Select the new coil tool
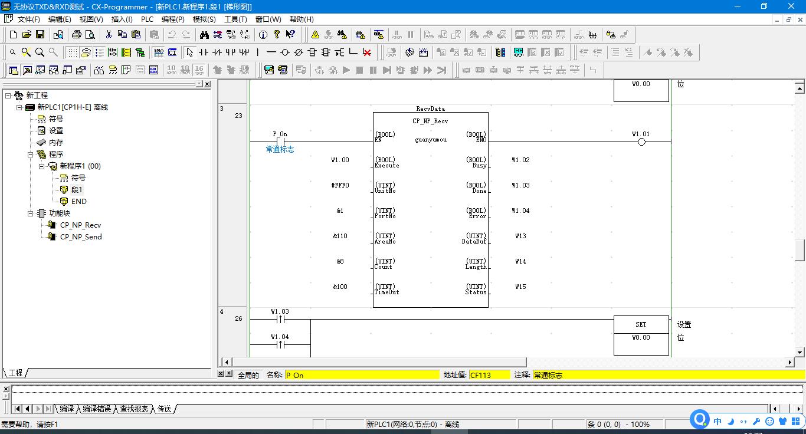The width and height of the screenshot is (806, 434). coord(285,52)
